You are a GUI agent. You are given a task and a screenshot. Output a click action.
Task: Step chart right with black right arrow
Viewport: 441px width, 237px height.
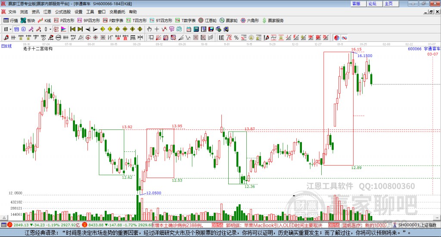coord(95,29)
